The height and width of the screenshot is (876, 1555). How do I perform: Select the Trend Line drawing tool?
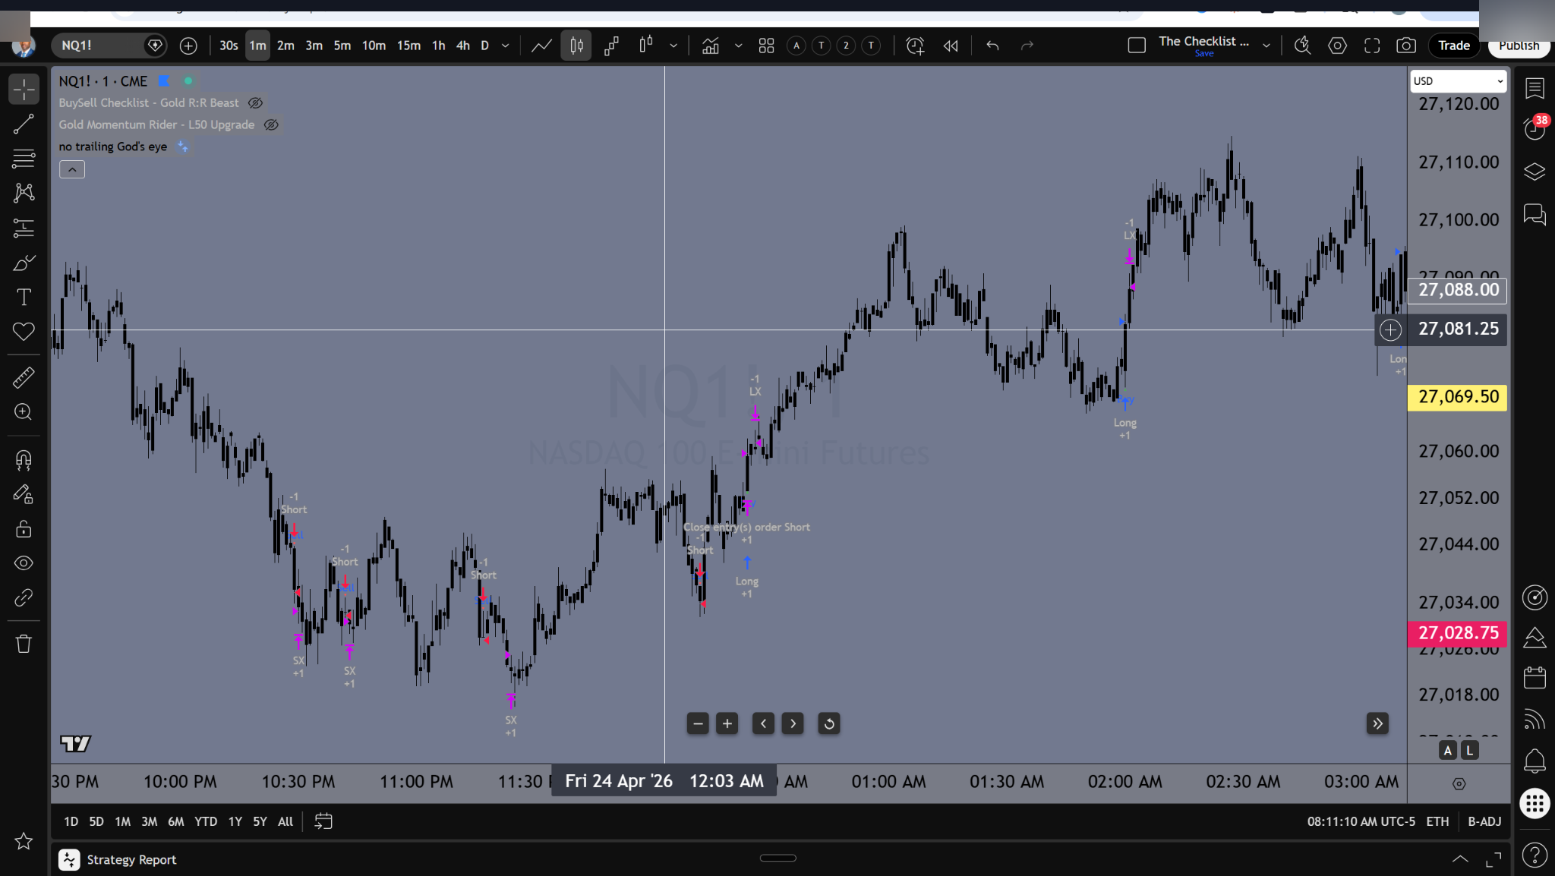coord(24,124)
